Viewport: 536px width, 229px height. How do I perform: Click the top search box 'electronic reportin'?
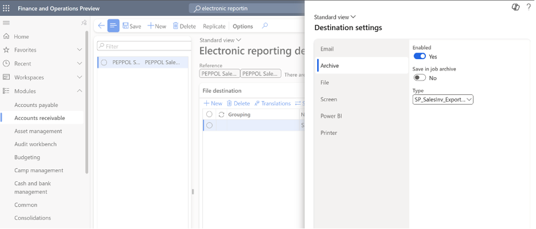click(247, 8)
